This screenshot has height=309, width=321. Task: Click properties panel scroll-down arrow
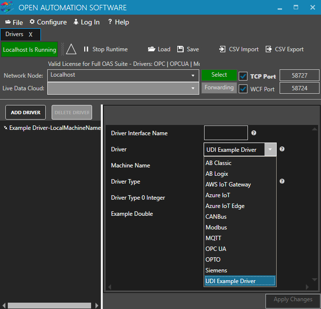[x=315, y=279]
